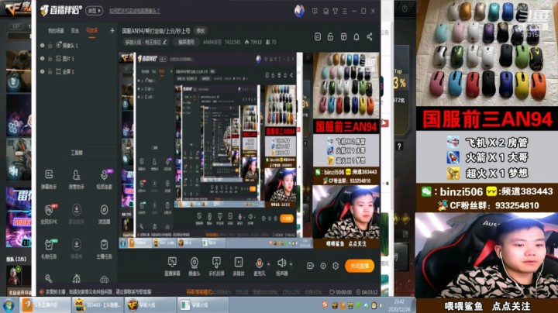Toggle lock on 摄像头 1 source

[x=50, y=46]
